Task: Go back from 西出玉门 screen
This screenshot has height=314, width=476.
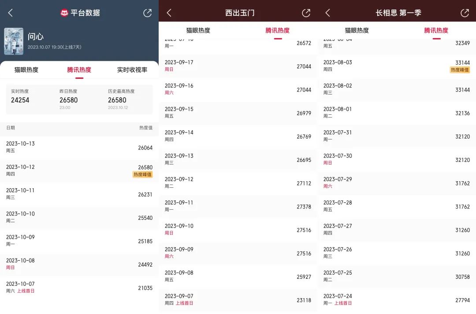Action: [169, 13]
